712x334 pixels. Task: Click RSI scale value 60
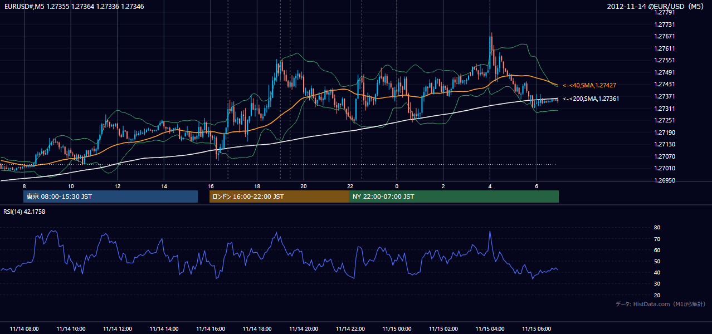tap(657, 250)
